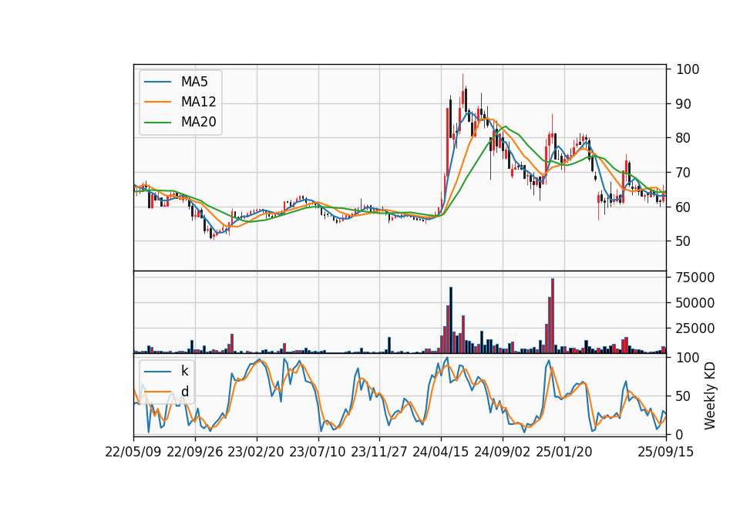Click the d legend label in KD panel
This screenshot has width=740, height=532.
(185, 392)
